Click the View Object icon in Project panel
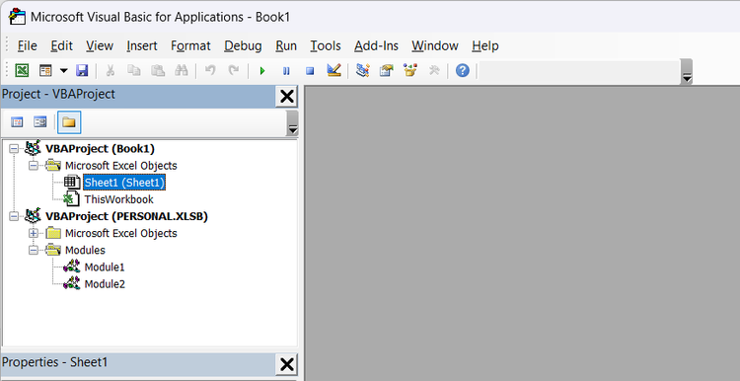This screenshot has height=381, width=740. click(x=40, y=122)
